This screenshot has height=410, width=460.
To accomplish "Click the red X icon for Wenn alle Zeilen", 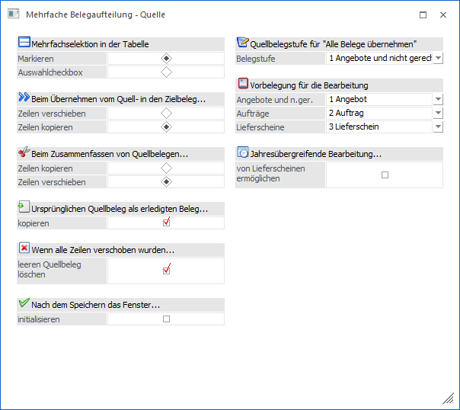I will (x=24, y=249).
